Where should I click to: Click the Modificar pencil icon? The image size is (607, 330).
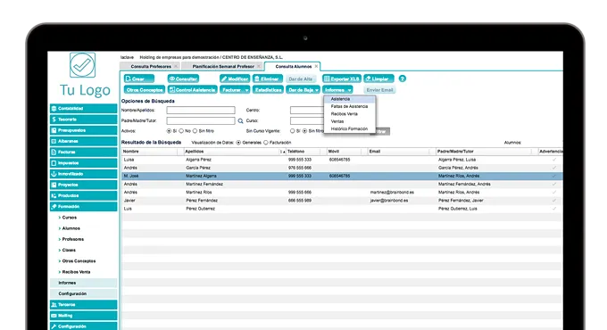tap(224, 78)
